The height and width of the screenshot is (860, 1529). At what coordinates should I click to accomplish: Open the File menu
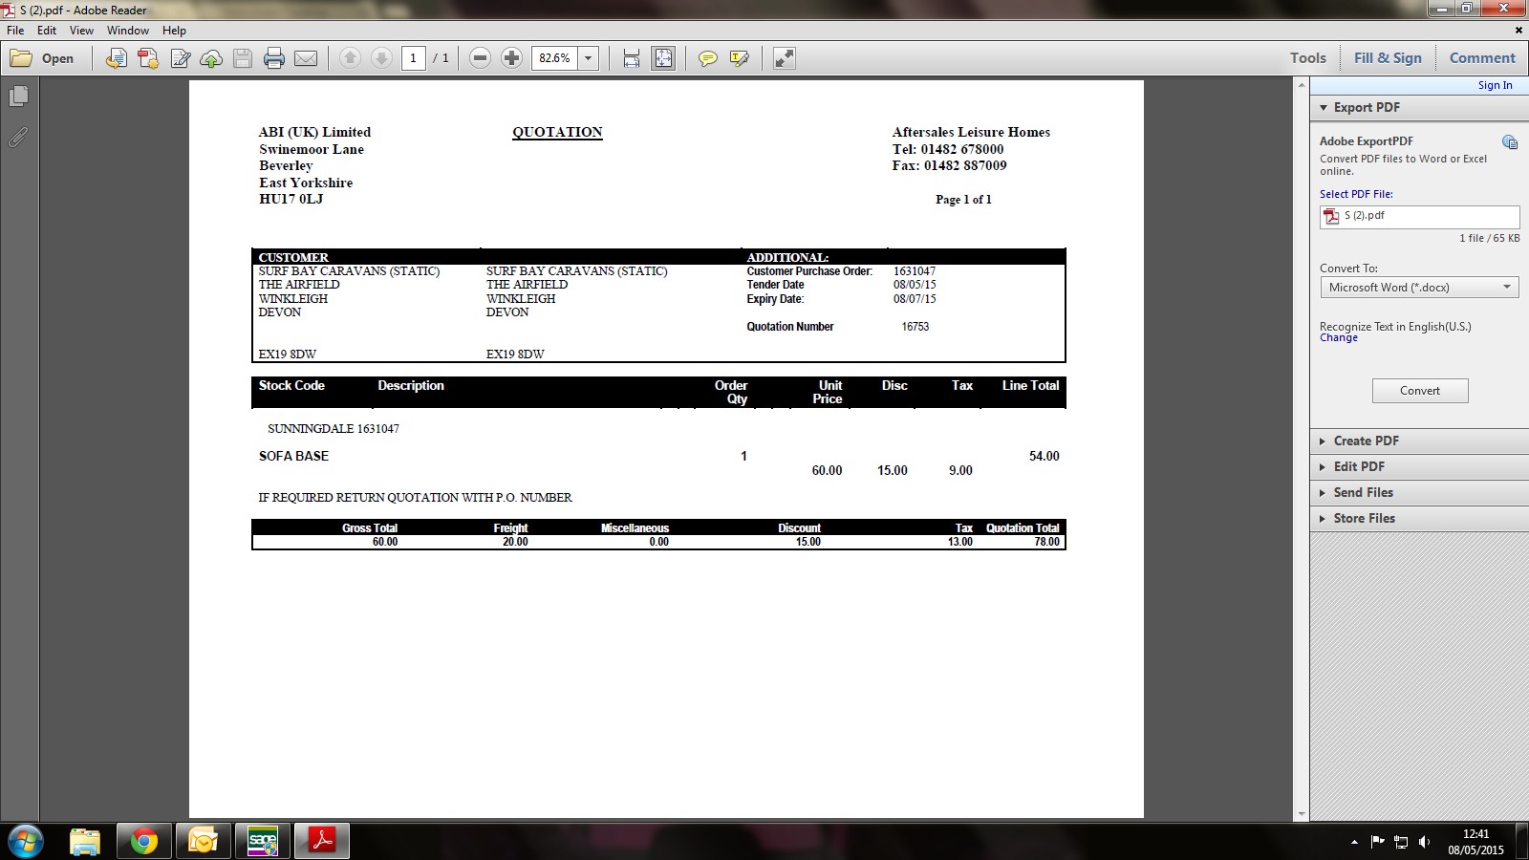coord(16,31)
